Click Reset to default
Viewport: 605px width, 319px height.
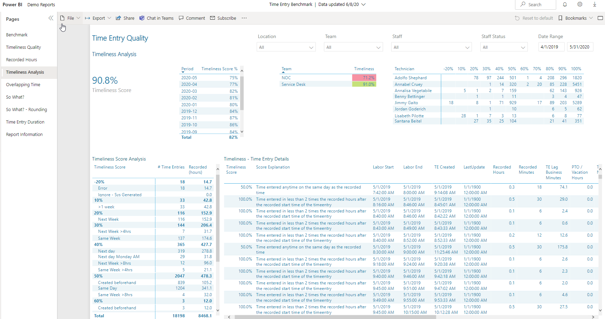(x=534, y=18)
